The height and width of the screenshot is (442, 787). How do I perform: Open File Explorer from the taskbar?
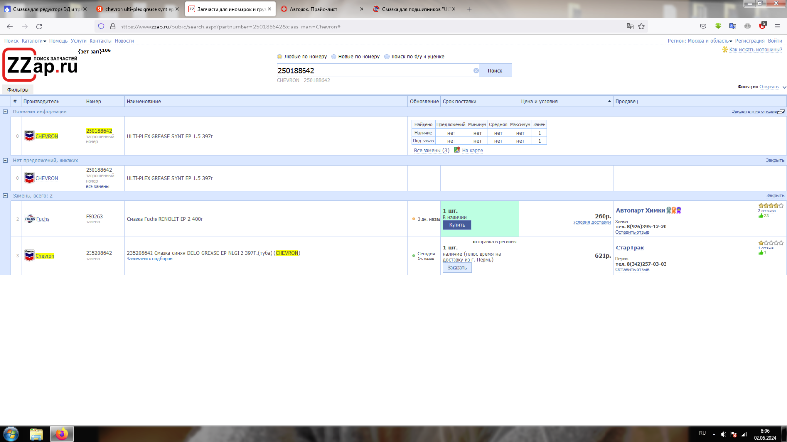coord(36,434)
